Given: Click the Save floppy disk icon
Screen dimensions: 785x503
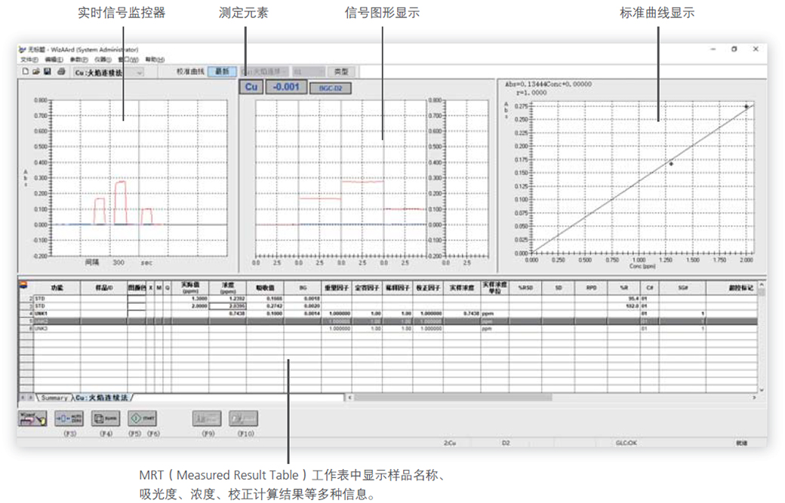Looking at the screenshot, I should (x=47, y=72).
